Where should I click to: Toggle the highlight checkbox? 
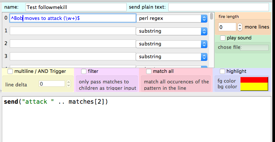tap(222, 71)
